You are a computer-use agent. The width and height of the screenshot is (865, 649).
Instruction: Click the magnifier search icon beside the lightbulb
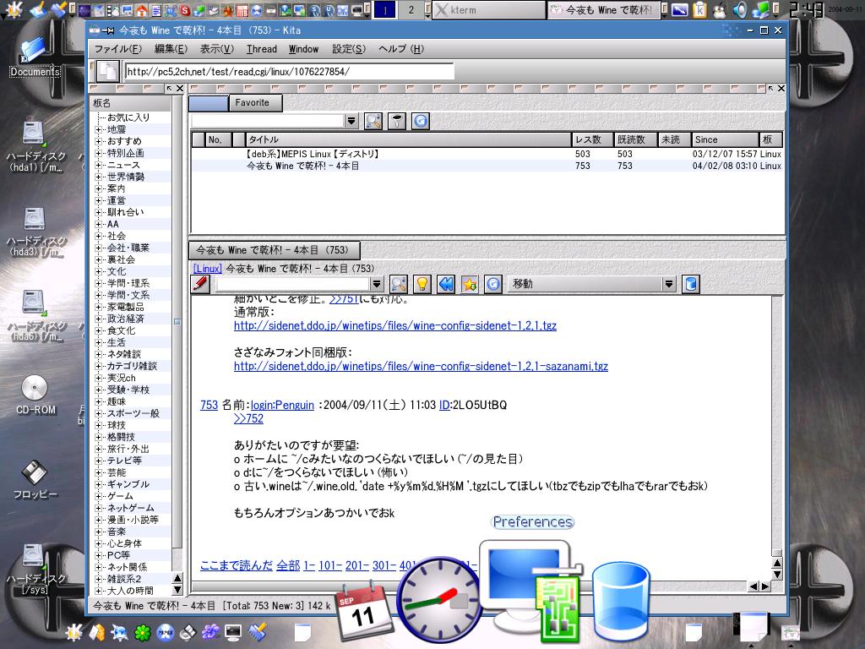click(399, 284)
